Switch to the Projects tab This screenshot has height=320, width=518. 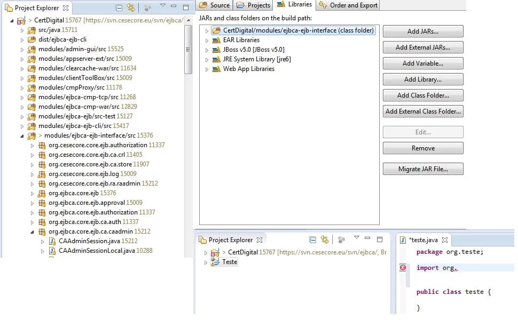[254, 5]
